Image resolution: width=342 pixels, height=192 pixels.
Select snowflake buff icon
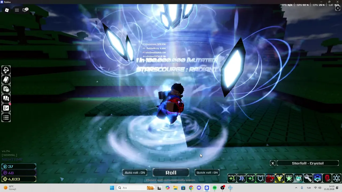[x=337, y=178]
